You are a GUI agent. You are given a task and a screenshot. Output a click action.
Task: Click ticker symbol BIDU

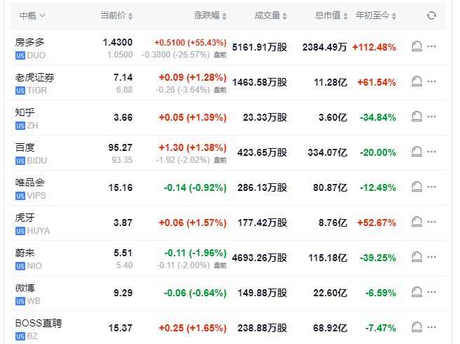[x=37, y=161]
